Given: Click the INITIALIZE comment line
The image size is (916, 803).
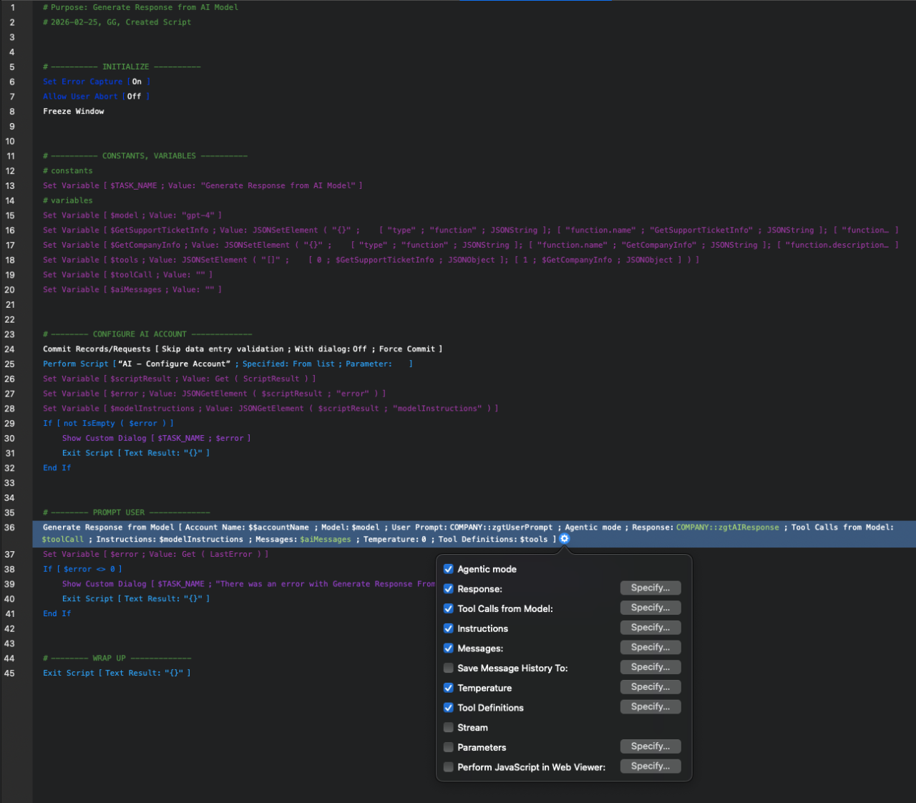Looking at the screenshot, I should [122, 67].
